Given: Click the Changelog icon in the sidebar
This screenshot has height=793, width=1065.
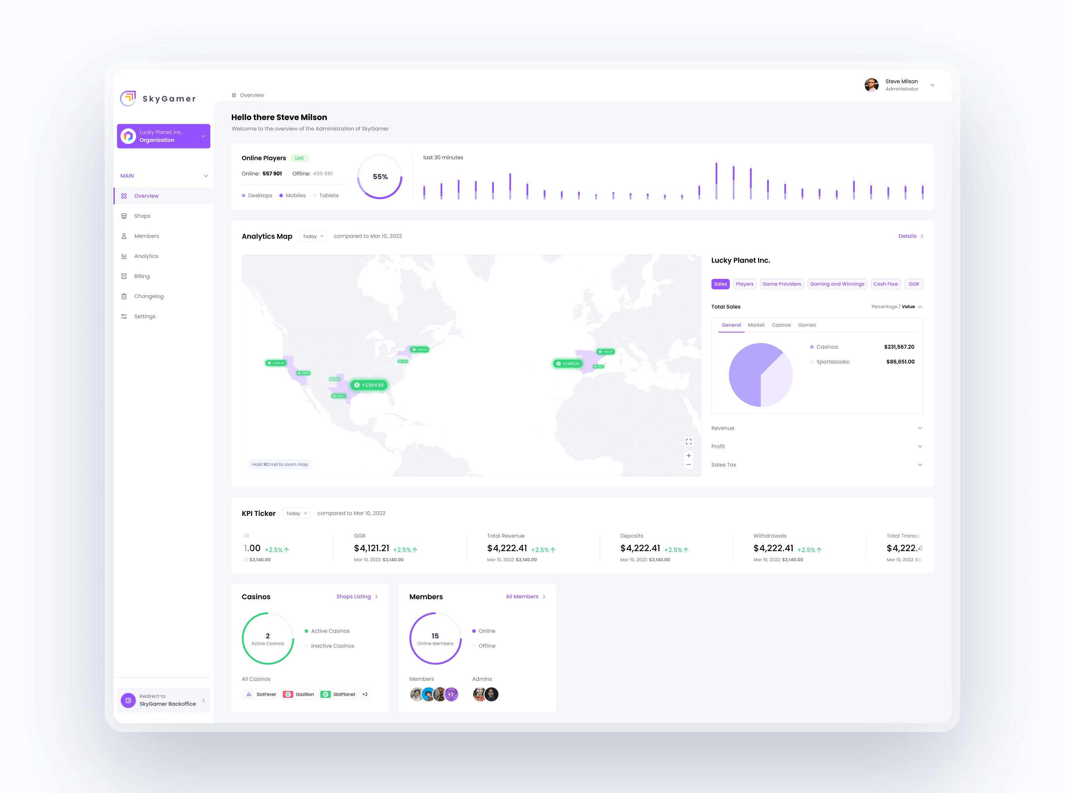Looking at the screenshot, I should click(x=124, y=296).
